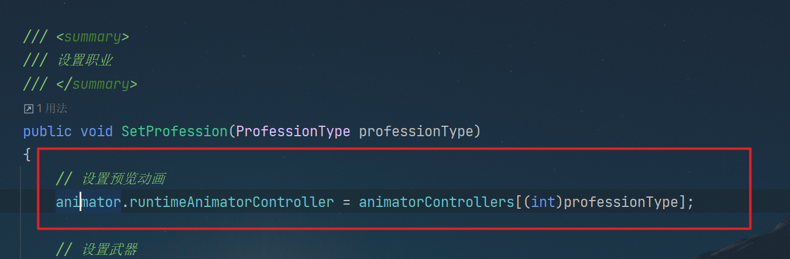This screenshot has width=790, height=259.
Task: Click the equals assignment operator
Action: 346,202
